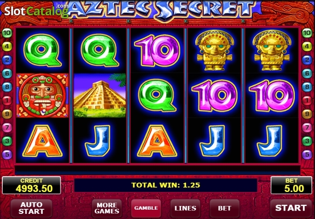Click the pyramid symbol on reel two
Image resolution: width=315 pixels, height=219 pixels.
100,96
